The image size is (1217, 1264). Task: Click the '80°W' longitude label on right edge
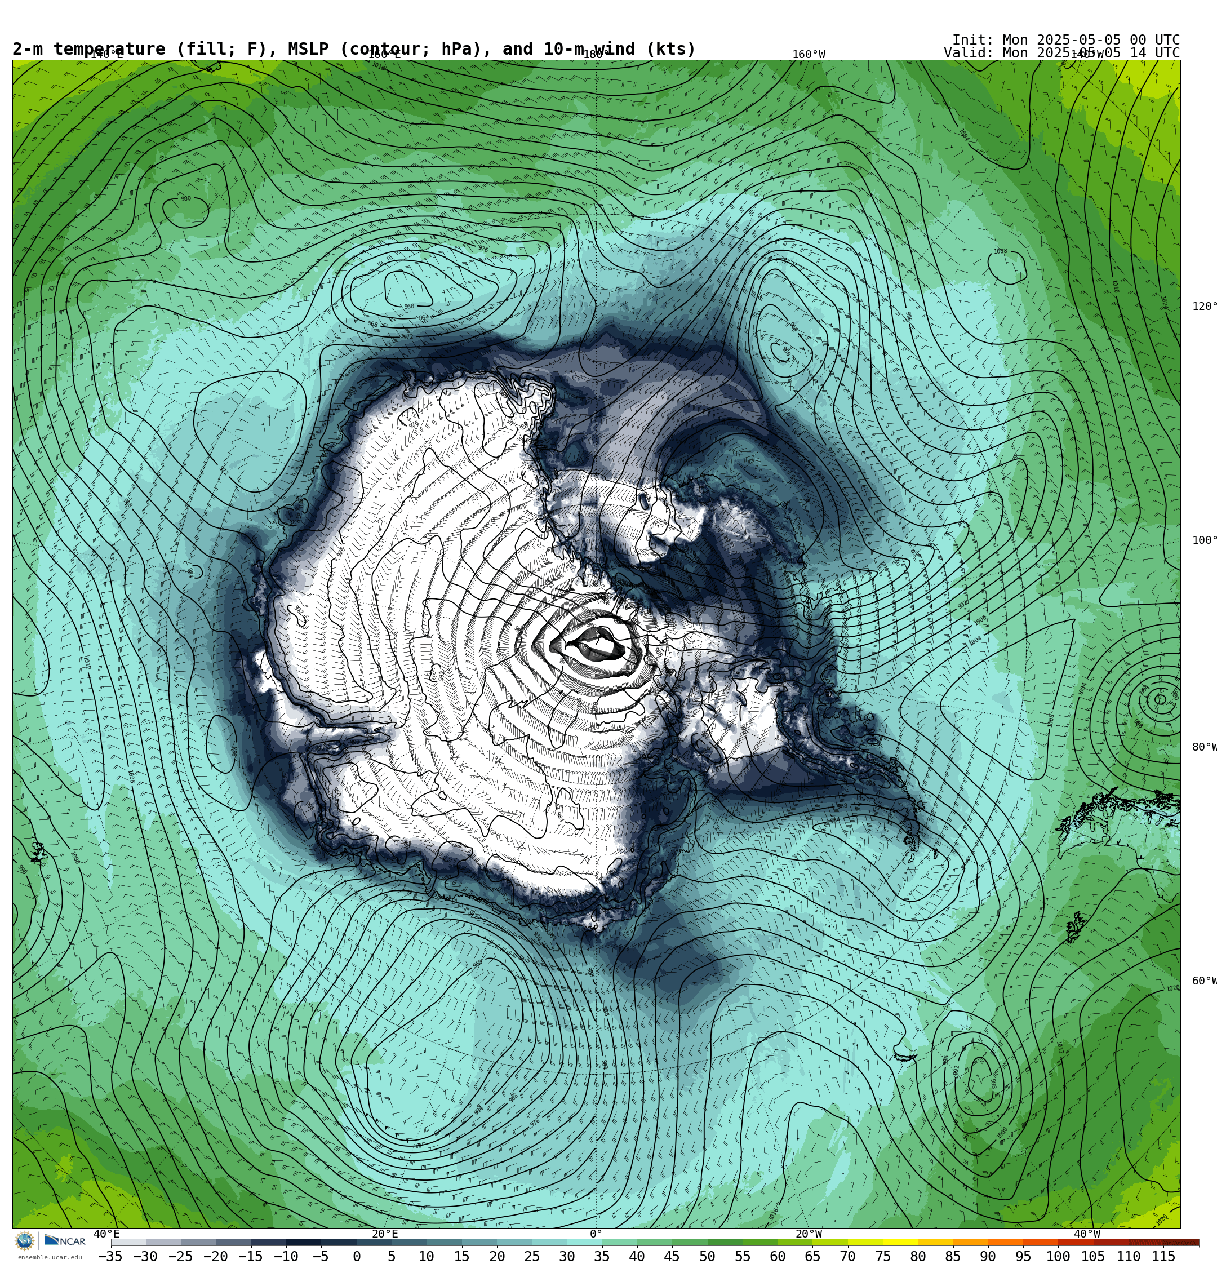1204,747
